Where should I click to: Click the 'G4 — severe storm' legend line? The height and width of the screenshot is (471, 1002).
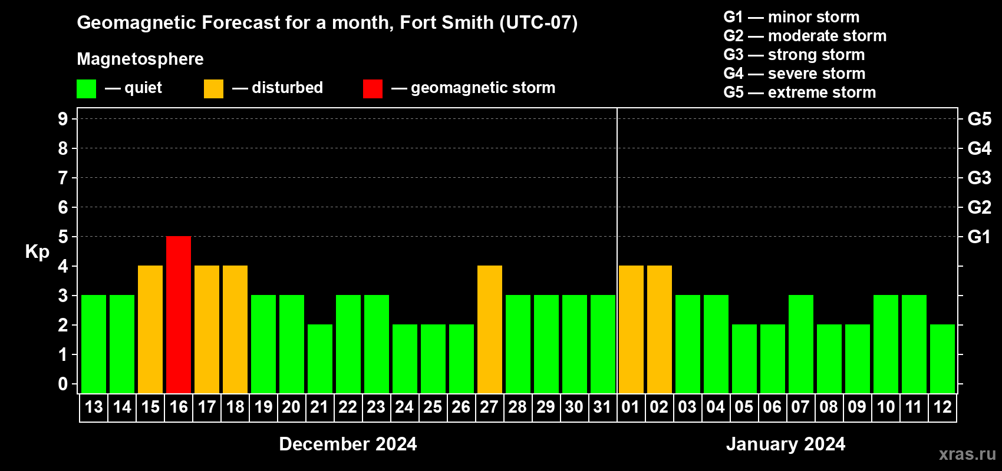tap(795, 74)
